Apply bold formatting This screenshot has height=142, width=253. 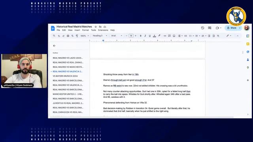pyautogui.click(x=141, y=36)
